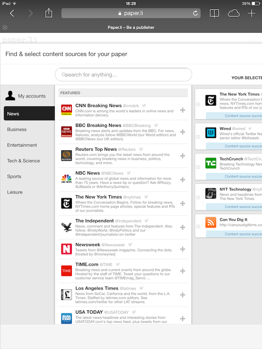262x349 pixels.
Task: Open the Safari bookmarks book icon
Action: click(214, 13)
